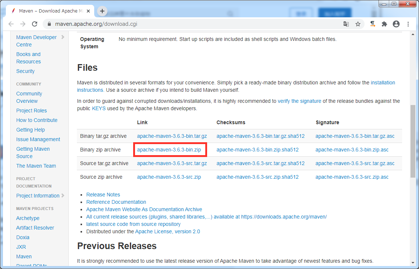The width and height of the screenshot is (419, 269).
Task: Open Project Roles sidebar link
Action: [x=32, y=111]
